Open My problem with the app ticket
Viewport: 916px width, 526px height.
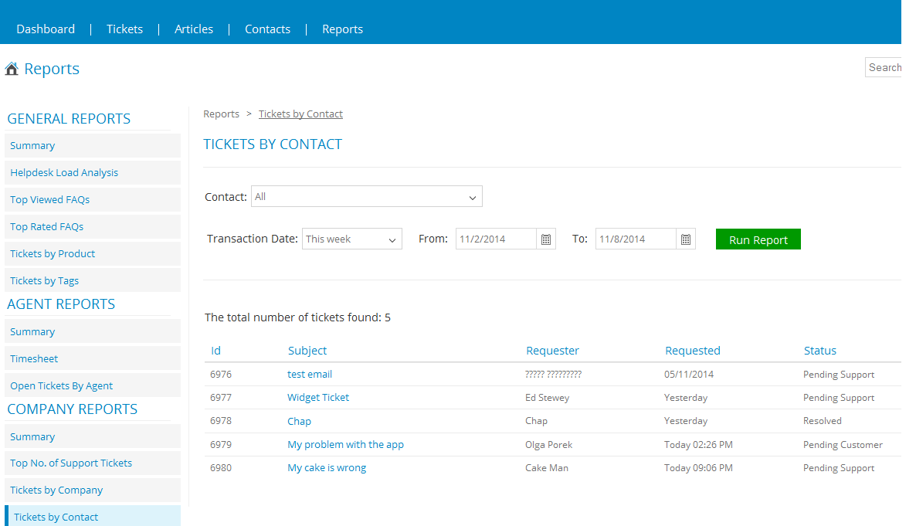[346, 444]
